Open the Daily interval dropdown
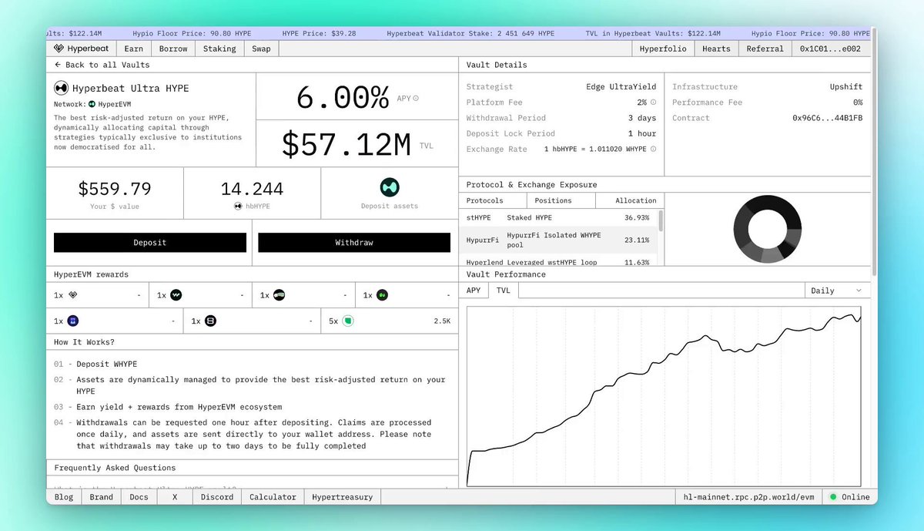Image resolution: width=924 pixels, height=531 pixels. pos(837,291)
